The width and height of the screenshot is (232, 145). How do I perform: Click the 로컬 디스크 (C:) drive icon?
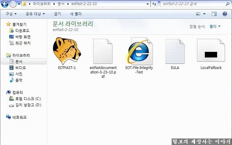click(x=11, y=99)
